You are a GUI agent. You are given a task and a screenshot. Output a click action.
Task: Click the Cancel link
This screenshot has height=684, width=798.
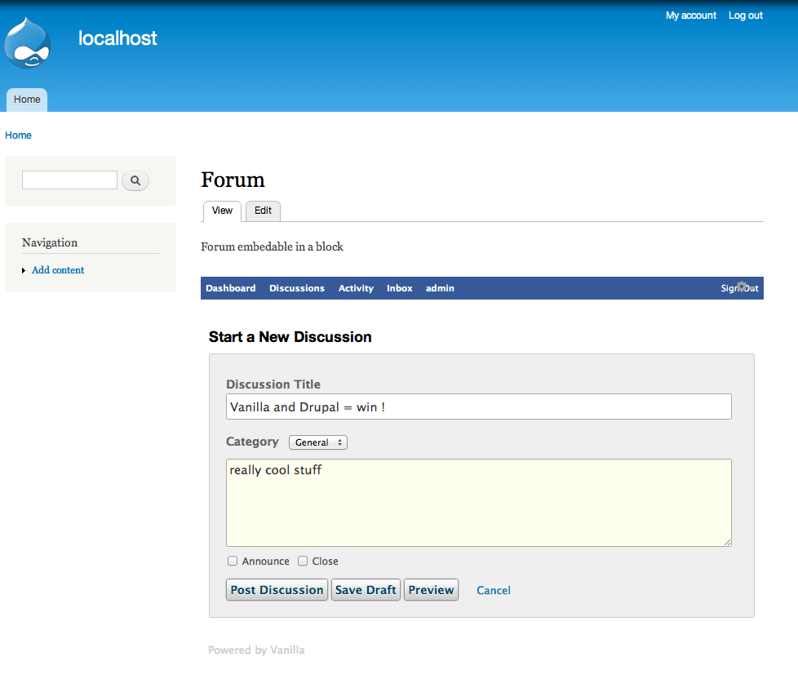493,590
